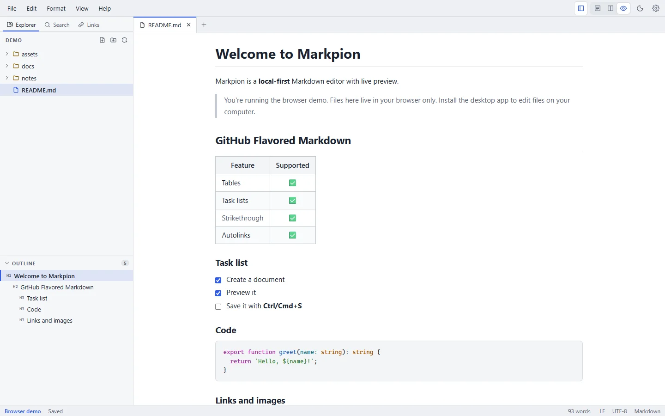Toggle dark mode with the moon icon

coord(640,8)
